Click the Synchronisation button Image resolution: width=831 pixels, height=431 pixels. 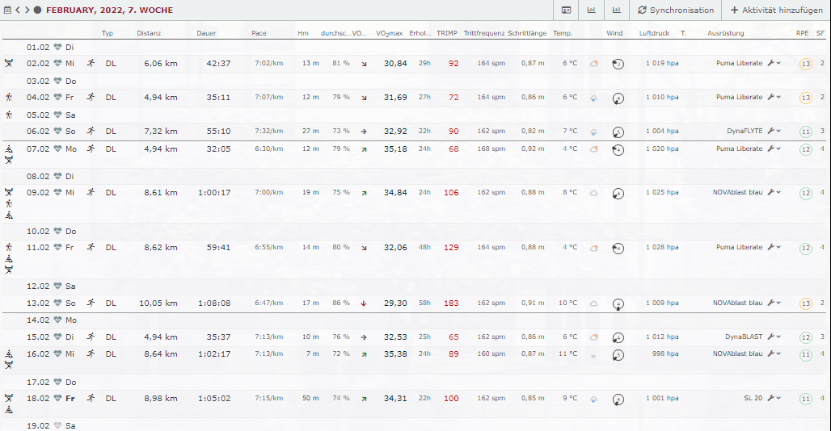[x=676, y=10]
